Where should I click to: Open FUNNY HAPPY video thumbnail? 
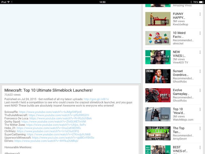[158, 19]
